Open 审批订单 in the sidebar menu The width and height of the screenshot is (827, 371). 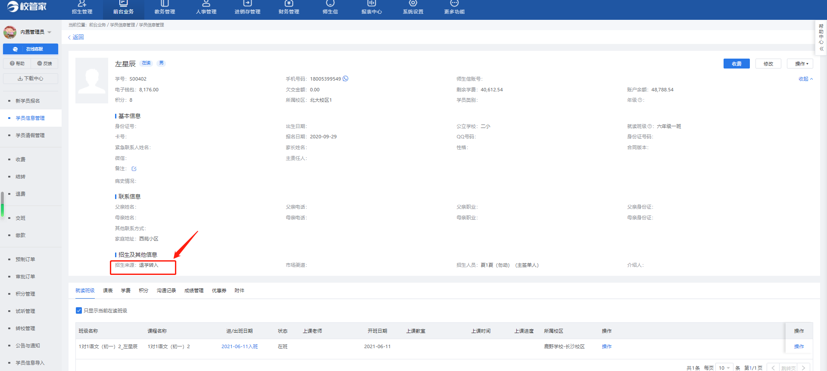pyautogui.click(x=25, y=277)
